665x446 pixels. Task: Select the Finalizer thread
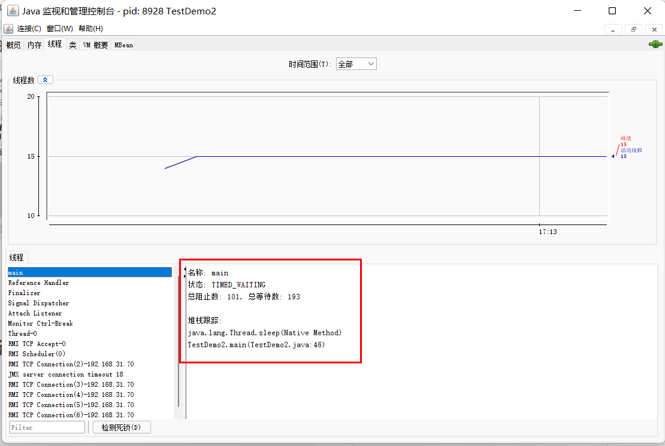(x=90, y=293)
